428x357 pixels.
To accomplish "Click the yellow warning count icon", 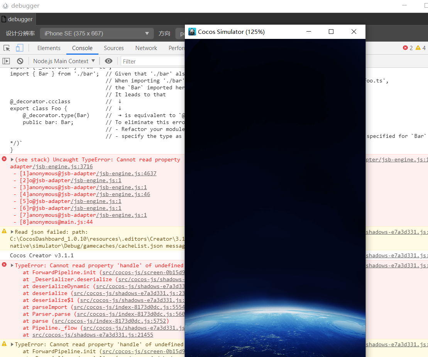I will click(x=418, y=48).
